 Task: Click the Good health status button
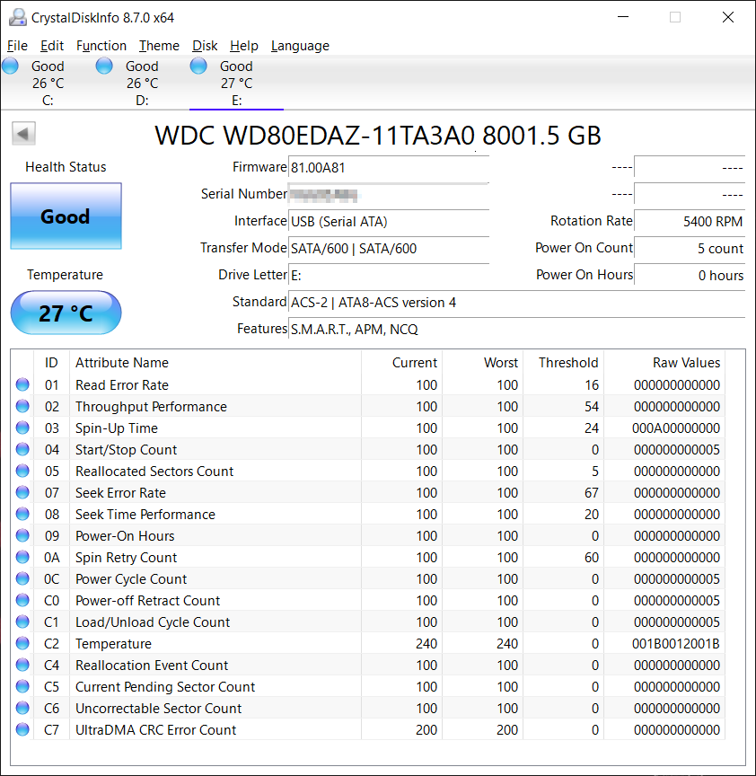pos(66,216)
